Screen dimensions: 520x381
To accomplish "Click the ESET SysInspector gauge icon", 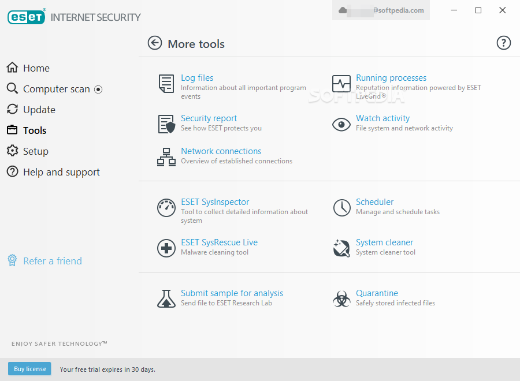I will pos(166,208).
